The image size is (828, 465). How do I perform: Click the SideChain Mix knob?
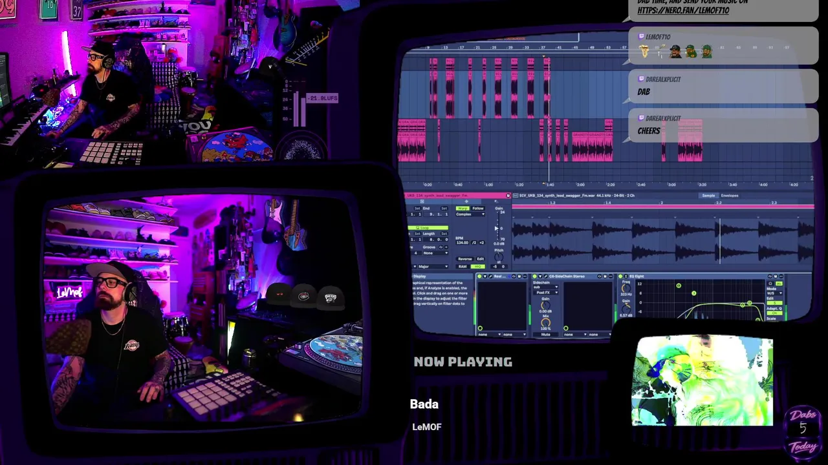[x=545, y=322]
